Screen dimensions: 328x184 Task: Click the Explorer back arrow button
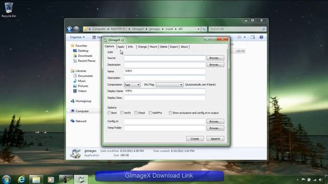tap(70, 29)
